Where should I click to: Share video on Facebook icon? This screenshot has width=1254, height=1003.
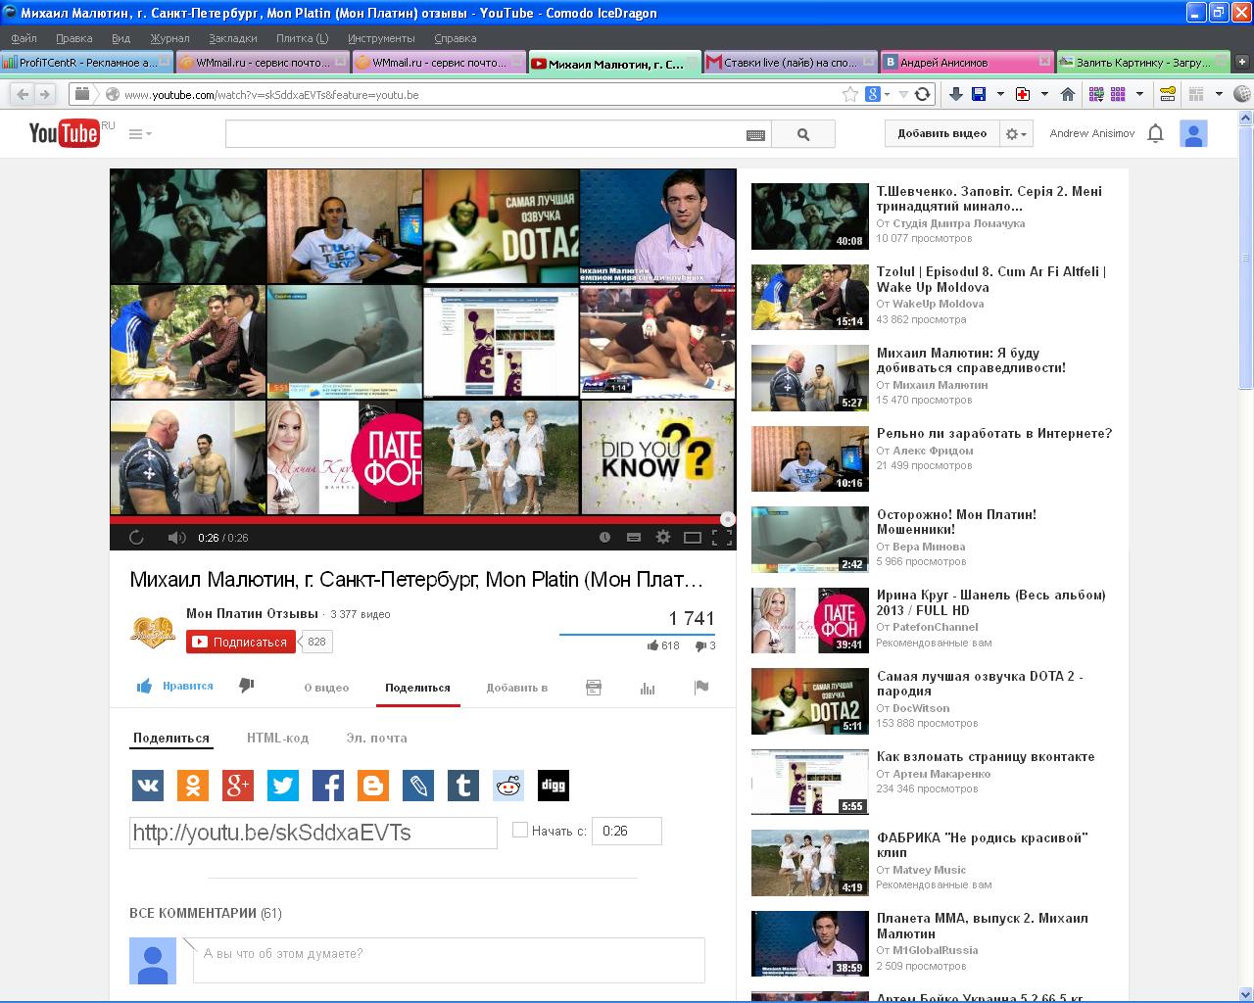coord(328,786)
